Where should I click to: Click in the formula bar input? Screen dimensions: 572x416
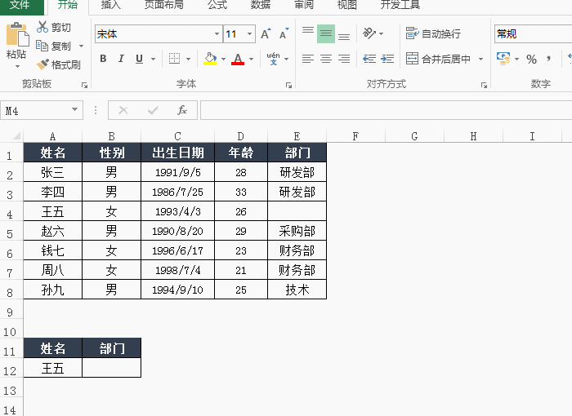click(x=386, y=110)
